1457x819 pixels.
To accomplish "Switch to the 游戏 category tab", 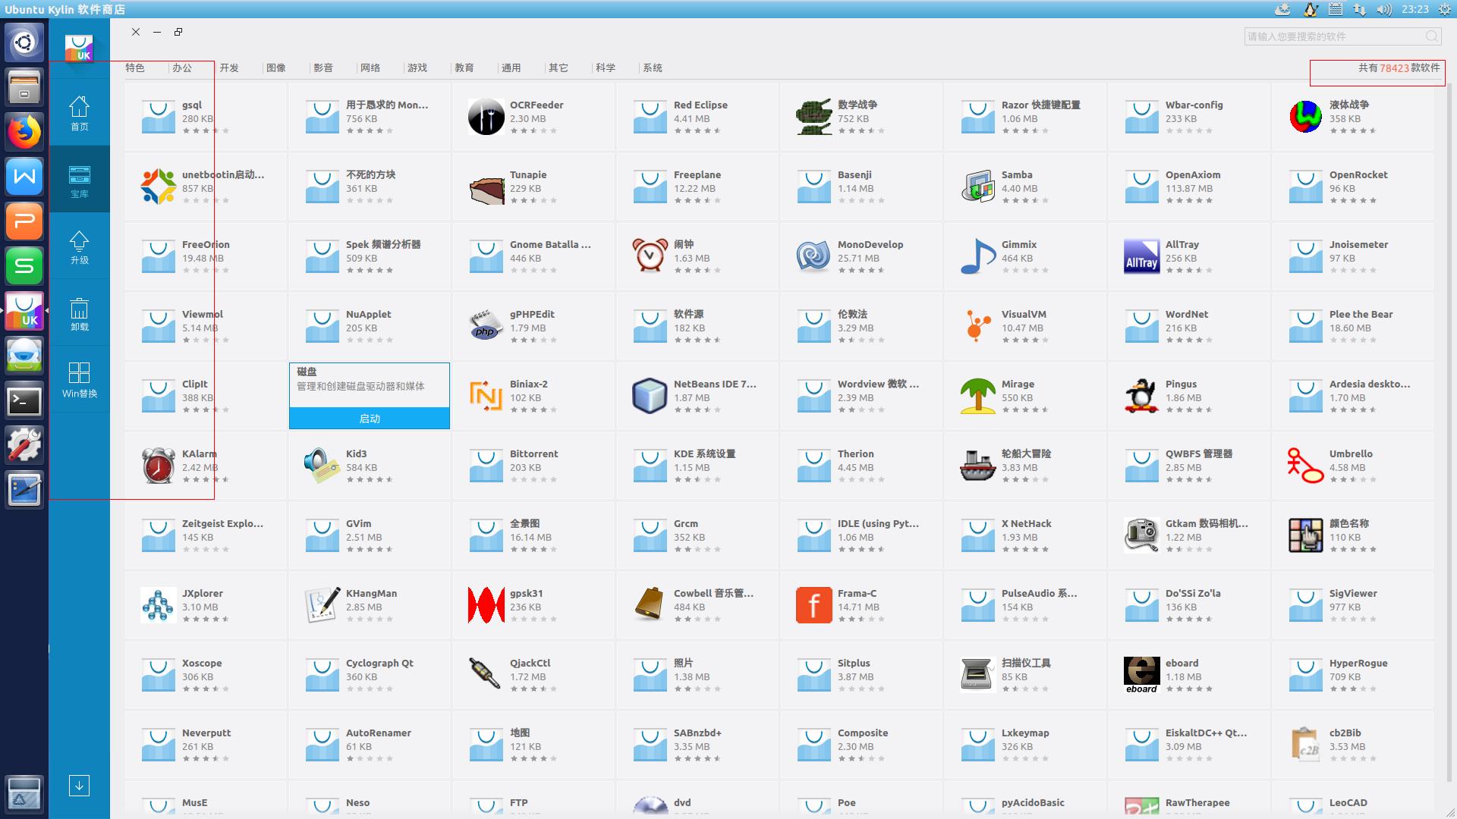I will coord(417,68).
